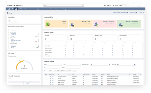Click the Oracle NetSuite logo

click(15, 5)
